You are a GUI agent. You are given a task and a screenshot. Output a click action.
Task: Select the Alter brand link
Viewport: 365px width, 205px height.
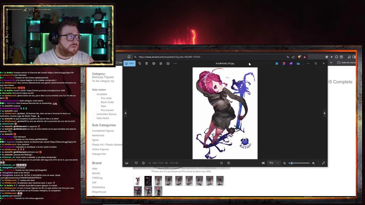pos(95,169)
